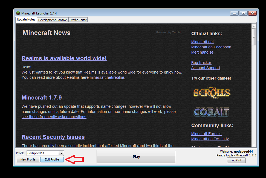Click the Welcome, godspeed44 text
The image size is (266, 178).
[236, 151]
